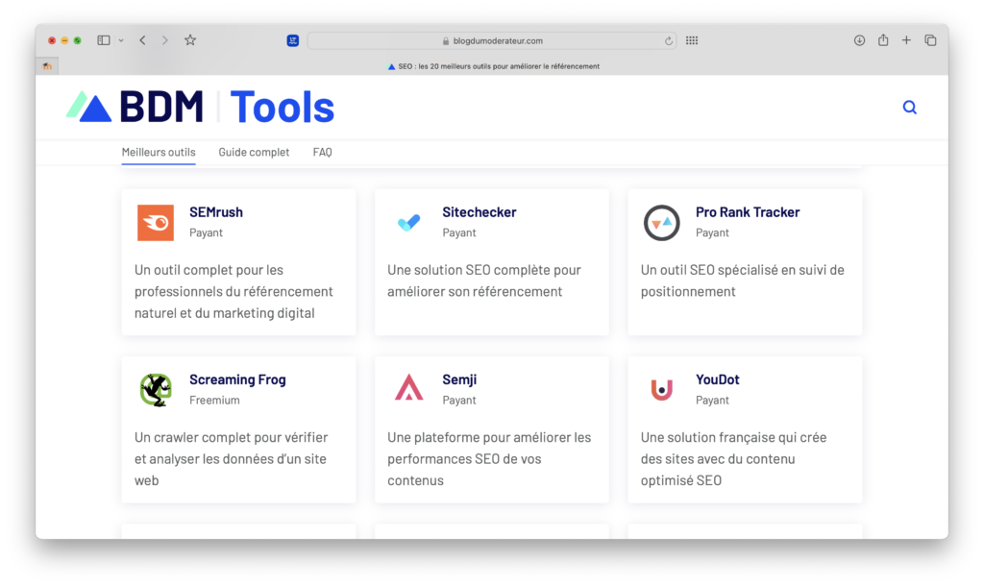Go forward with the forward arrow
The height and width of the screenshot is (586, 984).
pos(164,40)
